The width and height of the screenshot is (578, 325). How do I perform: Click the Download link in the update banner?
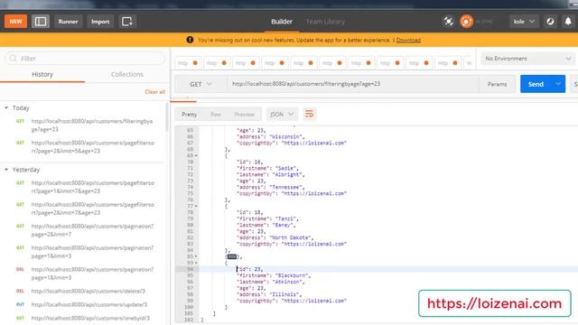408,40
